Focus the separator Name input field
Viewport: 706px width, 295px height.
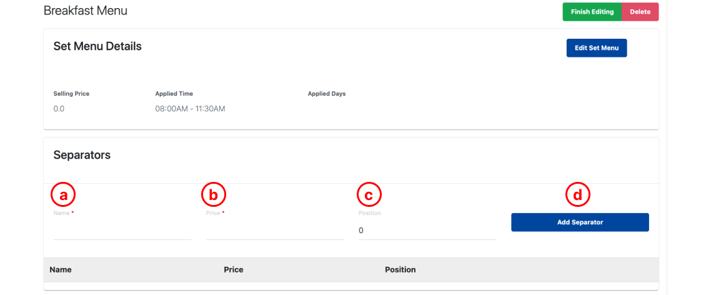coord(122,231)
